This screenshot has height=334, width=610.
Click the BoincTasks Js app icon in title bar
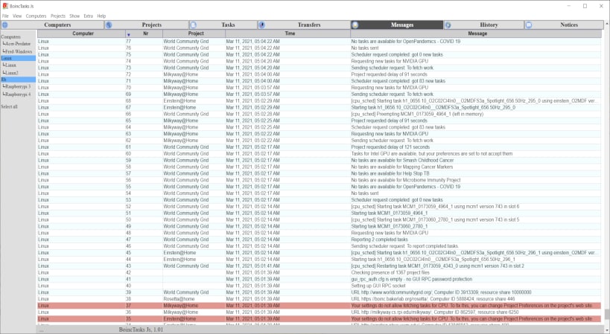click(5, 6)
